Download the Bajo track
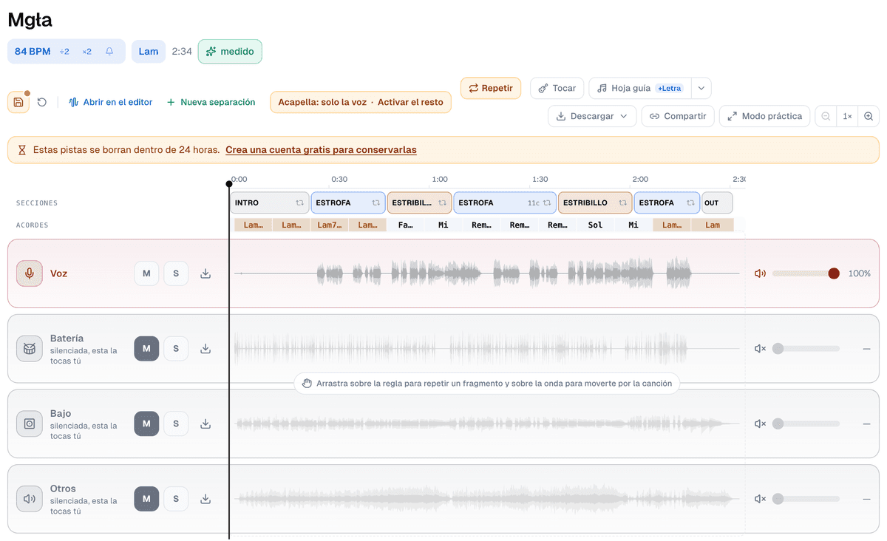The width and height of the screenshot is (887, 541). (205, 423)
